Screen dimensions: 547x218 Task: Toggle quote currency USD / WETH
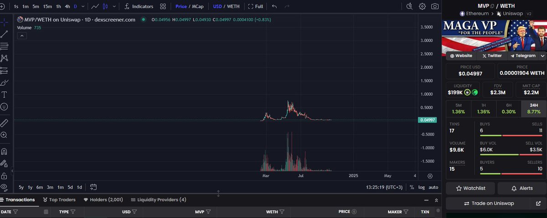pyautogui.click(x=226, y=6)
